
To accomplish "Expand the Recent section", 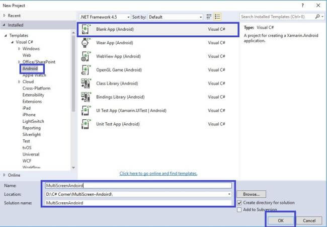I will [x=4, y=16].
